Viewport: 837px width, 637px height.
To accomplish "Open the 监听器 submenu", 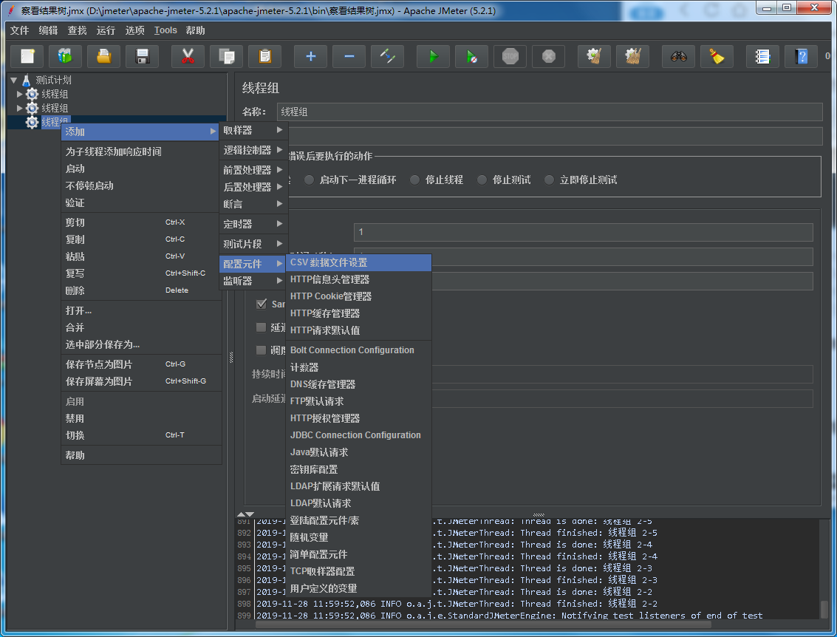I will point(253,281).
